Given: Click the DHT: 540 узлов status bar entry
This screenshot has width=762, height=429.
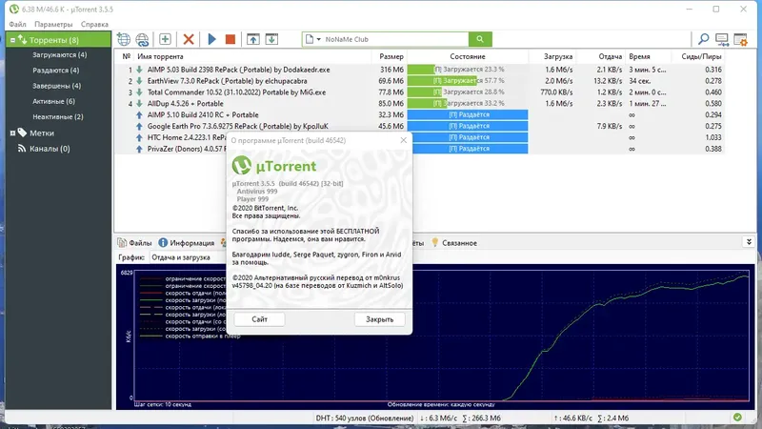Looking at the screenshot, I should (x=365, y=418).
